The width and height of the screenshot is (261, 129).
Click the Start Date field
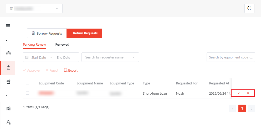tap(39, 58)
